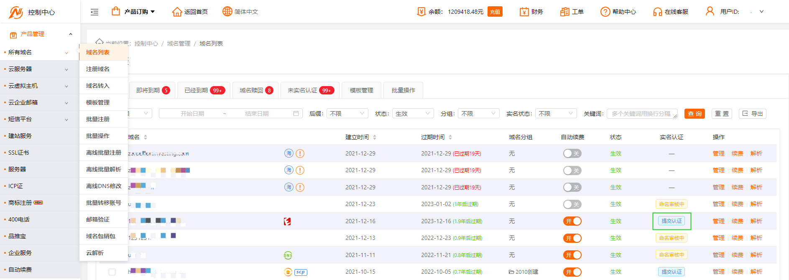The image size is (789, 280).
Task: Switch to the 已经到期 tab
Action: 204,90
